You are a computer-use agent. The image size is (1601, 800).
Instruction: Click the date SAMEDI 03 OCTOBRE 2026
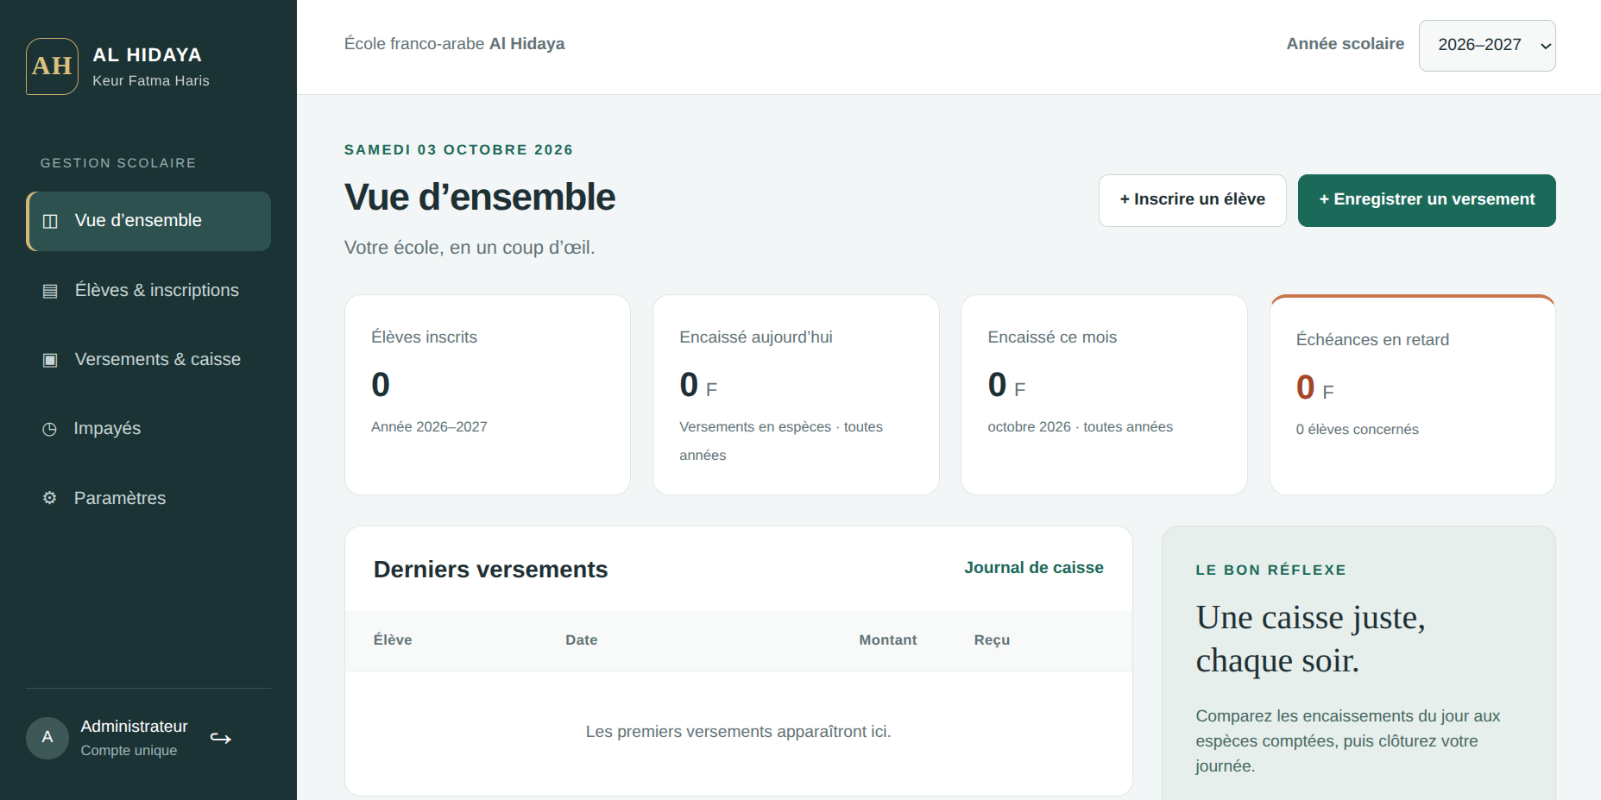(458, 150)
